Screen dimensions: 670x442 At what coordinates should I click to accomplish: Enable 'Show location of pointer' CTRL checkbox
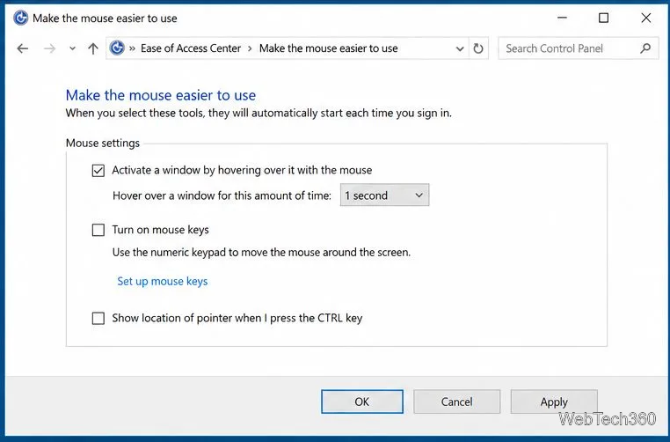98,319
